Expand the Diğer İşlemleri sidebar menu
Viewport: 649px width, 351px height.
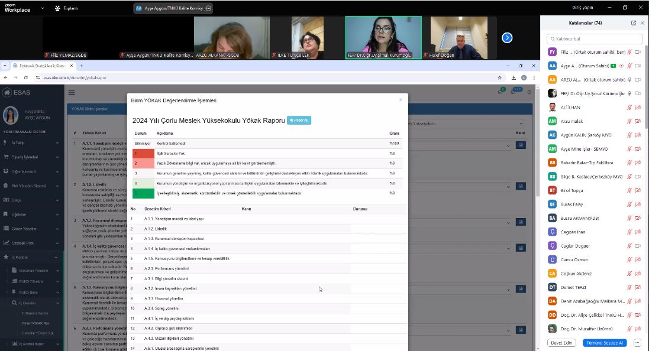point(32,171)
